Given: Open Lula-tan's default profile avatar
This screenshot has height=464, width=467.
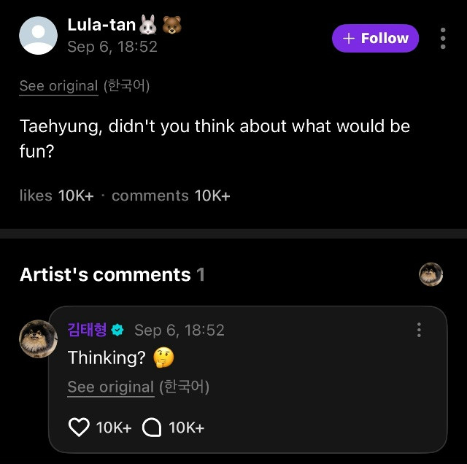Looking at the screenshot, I should click(x=38, y=36).
